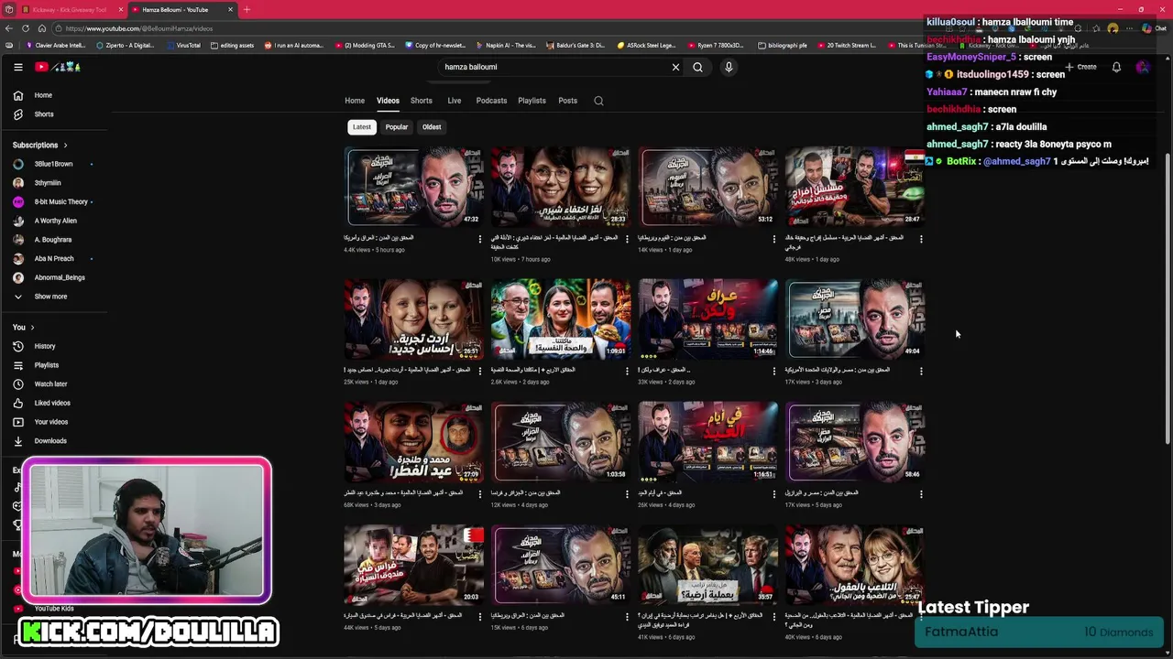Open options menu for 28:33 video
Screen dimensions: 1173x659
(627, 240)
